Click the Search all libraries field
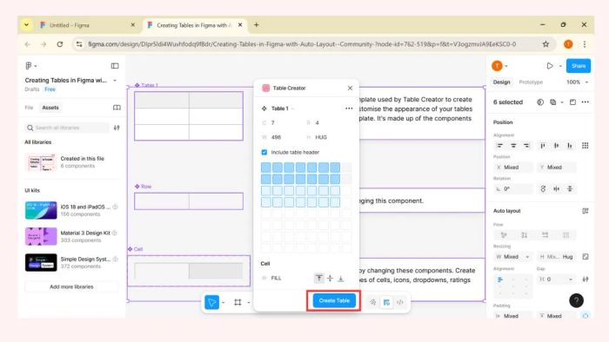 (x=67, y=128)
